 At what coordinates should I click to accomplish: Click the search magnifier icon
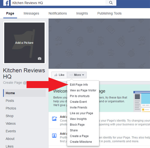click(111, 3)
